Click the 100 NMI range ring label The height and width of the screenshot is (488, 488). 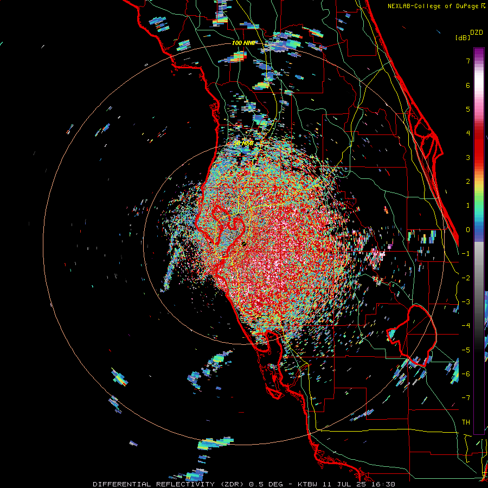click(243, 43)
